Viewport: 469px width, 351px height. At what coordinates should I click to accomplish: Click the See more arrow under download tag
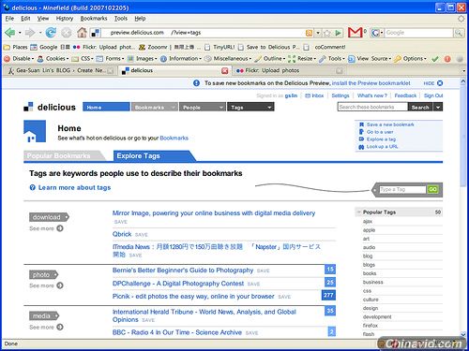pos(60,228)
